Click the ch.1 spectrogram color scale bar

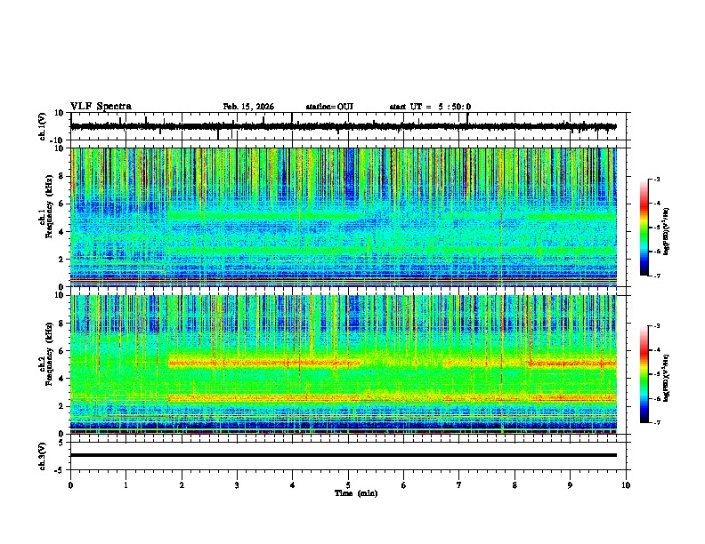click(644, 228)
